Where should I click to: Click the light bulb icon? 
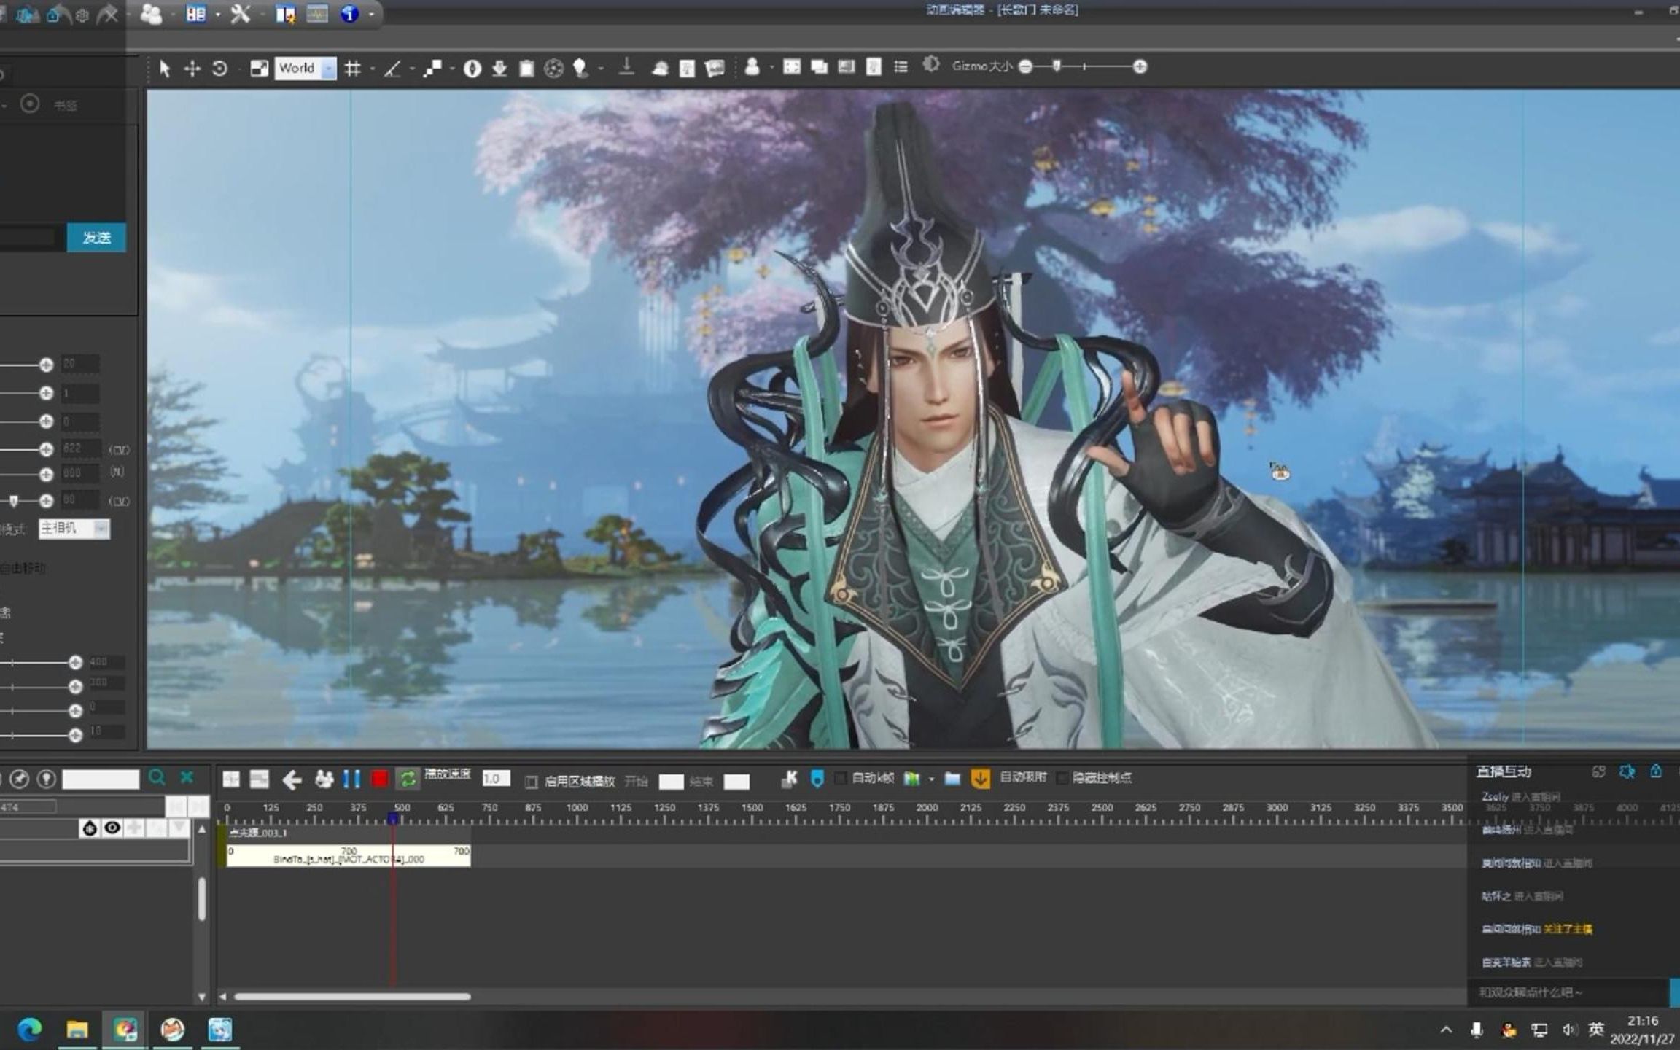pos(580,69)
